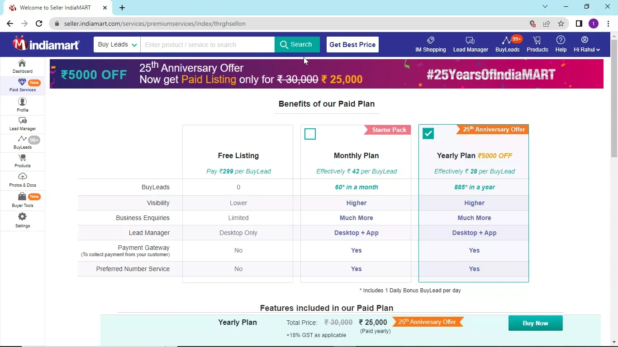Click 'Desktop Only' cell in Free Listing

(238, 233)
